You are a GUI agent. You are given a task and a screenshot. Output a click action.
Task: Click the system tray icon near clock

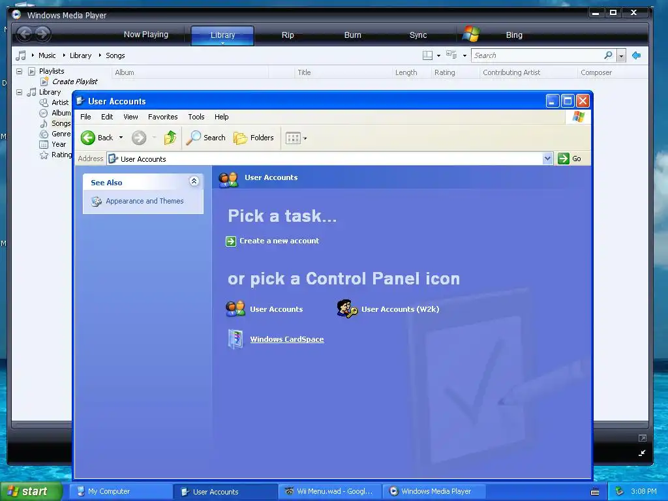pos(620,491)
